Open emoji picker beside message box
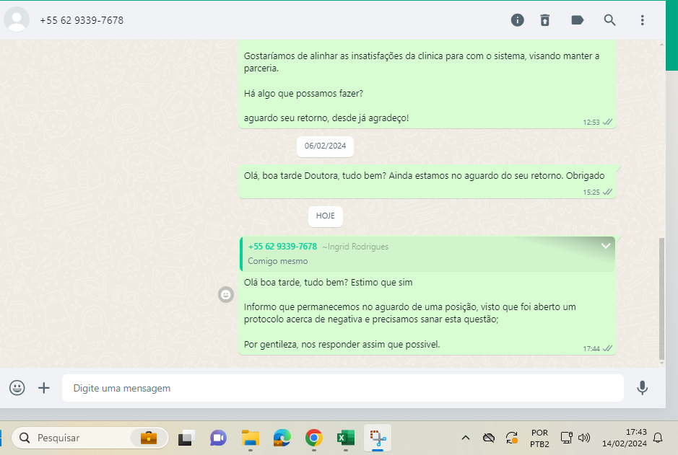 [17, 388]
